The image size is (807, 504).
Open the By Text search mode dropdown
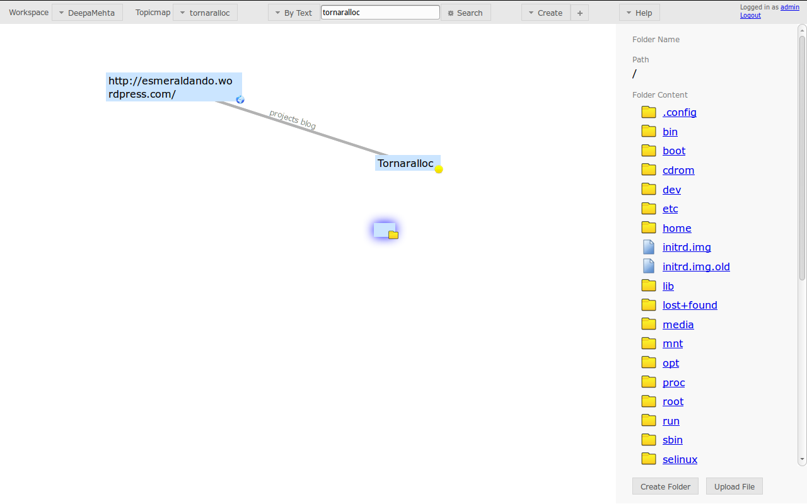click(294, 13)
